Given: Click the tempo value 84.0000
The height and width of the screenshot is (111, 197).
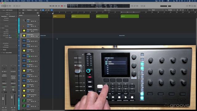Looking at the screenshot, I should pos(99,5).
